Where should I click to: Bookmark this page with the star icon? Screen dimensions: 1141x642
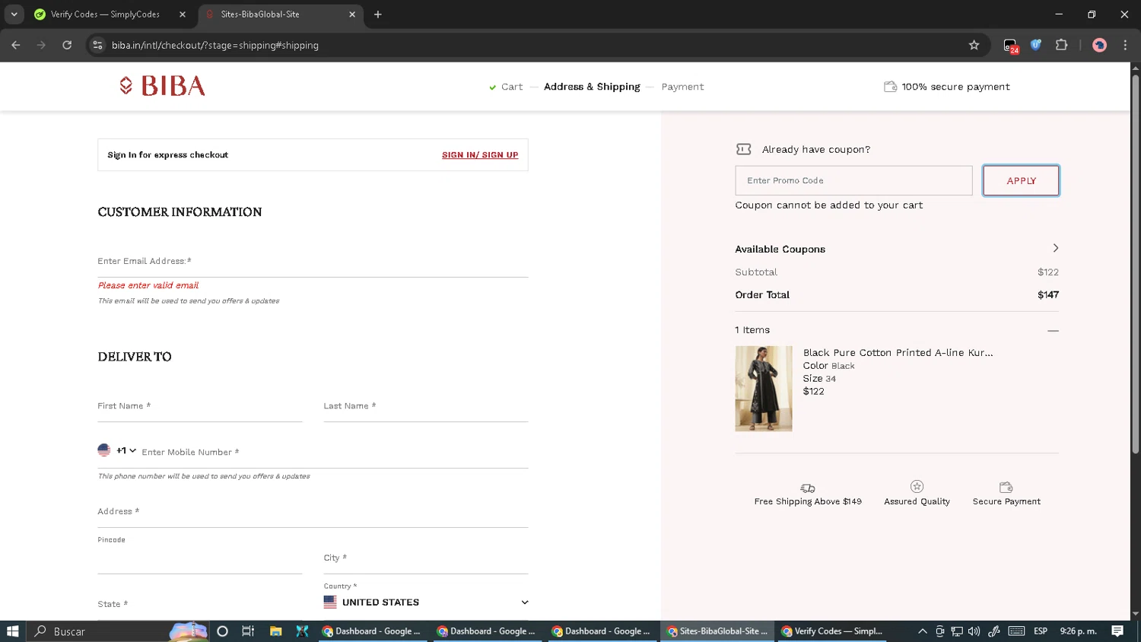[x=974, y=45]
